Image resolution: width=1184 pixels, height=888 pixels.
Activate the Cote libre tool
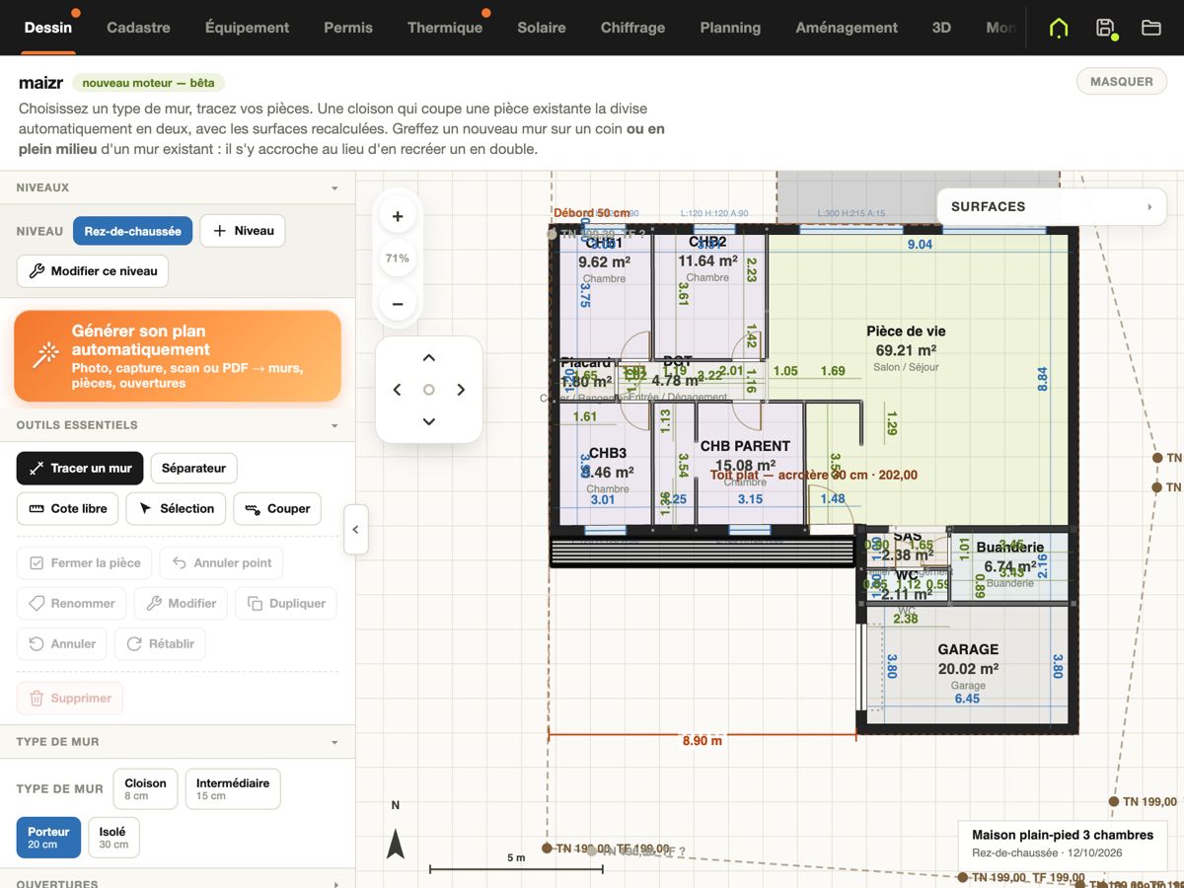tap(68, 509)
